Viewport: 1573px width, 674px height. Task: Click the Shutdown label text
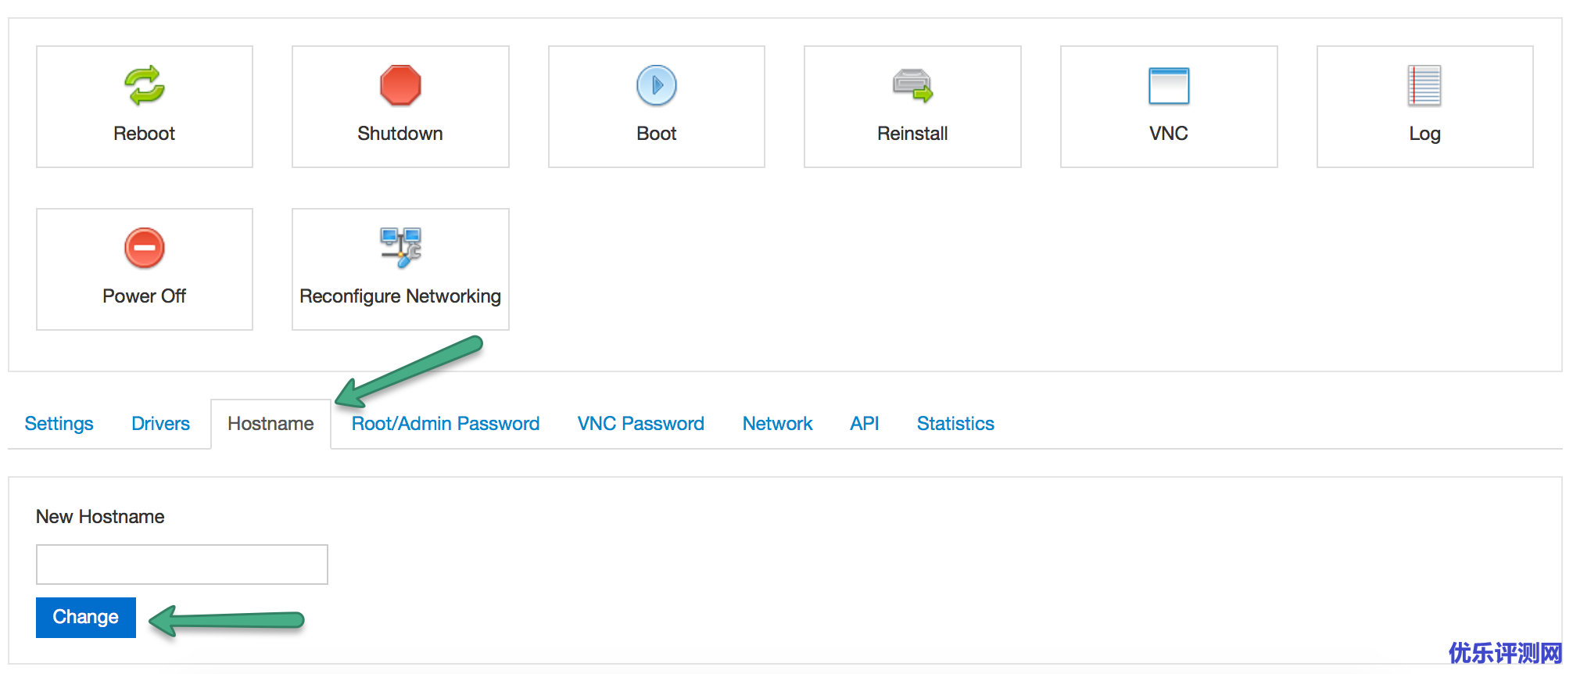tap(400, 134)
